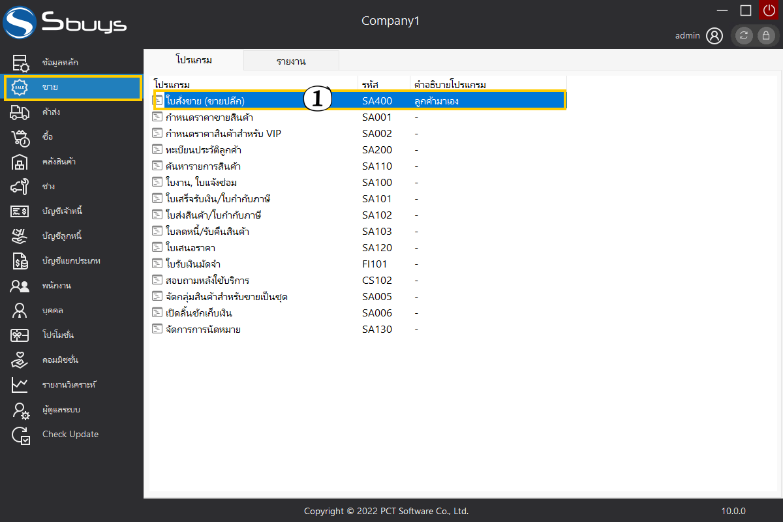
Task: Click the Check Update icon
Action: coord(20,435)
